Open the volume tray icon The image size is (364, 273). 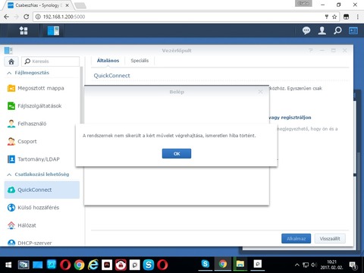click(x=314, y=265)
